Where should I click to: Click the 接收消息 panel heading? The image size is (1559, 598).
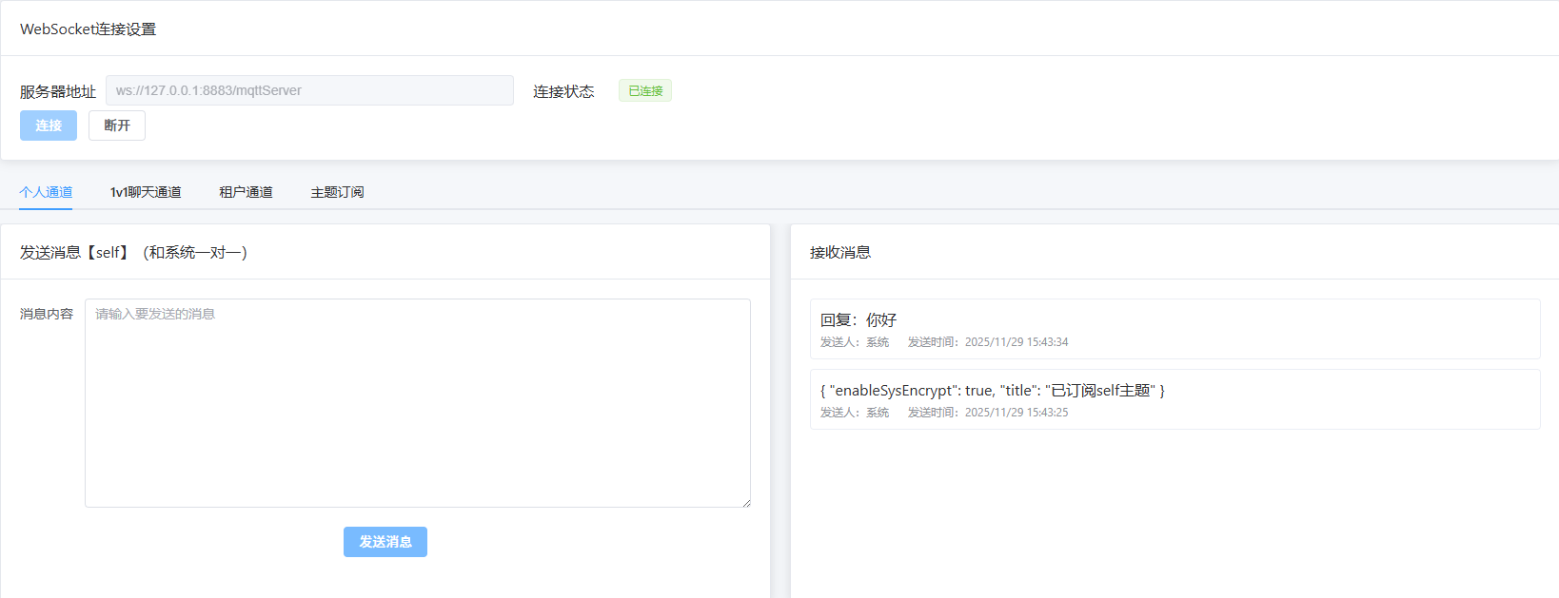[840, 252]
